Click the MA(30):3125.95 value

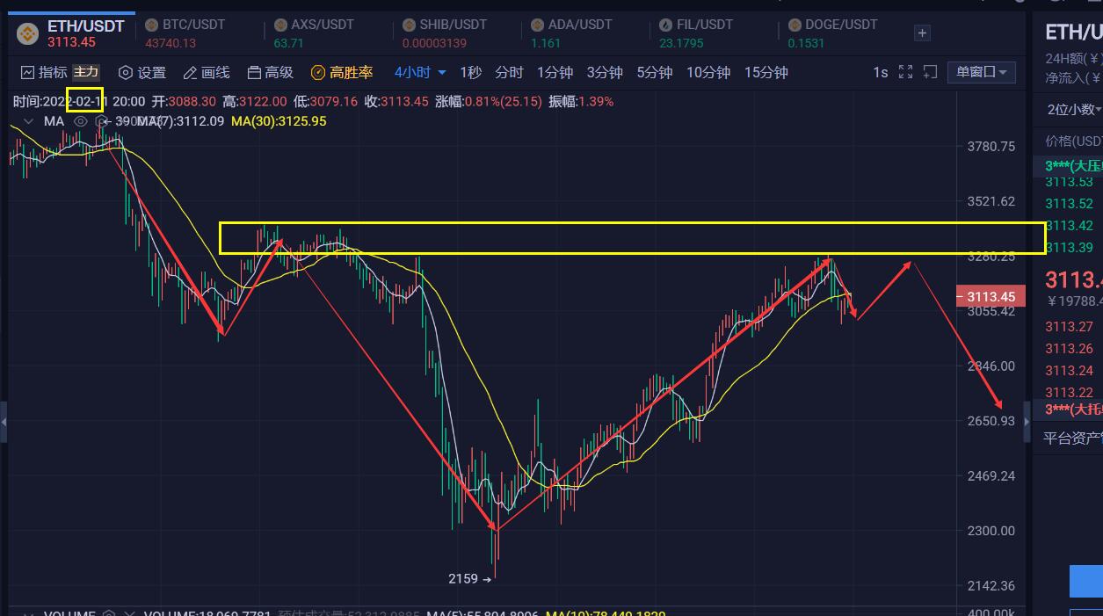pos(279,121)
